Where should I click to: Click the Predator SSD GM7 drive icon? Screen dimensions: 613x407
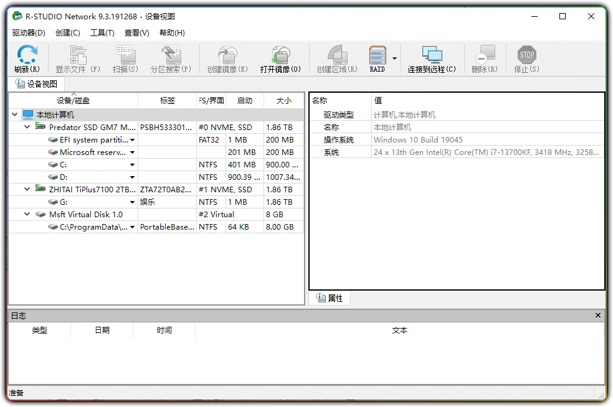point(40,126)
